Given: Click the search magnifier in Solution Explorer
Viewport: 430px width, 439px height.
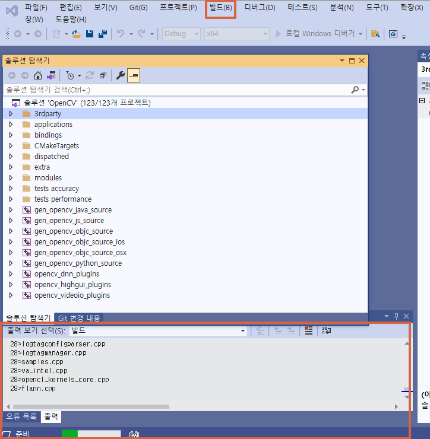Looking at the screenshot, I should [355, 90].
